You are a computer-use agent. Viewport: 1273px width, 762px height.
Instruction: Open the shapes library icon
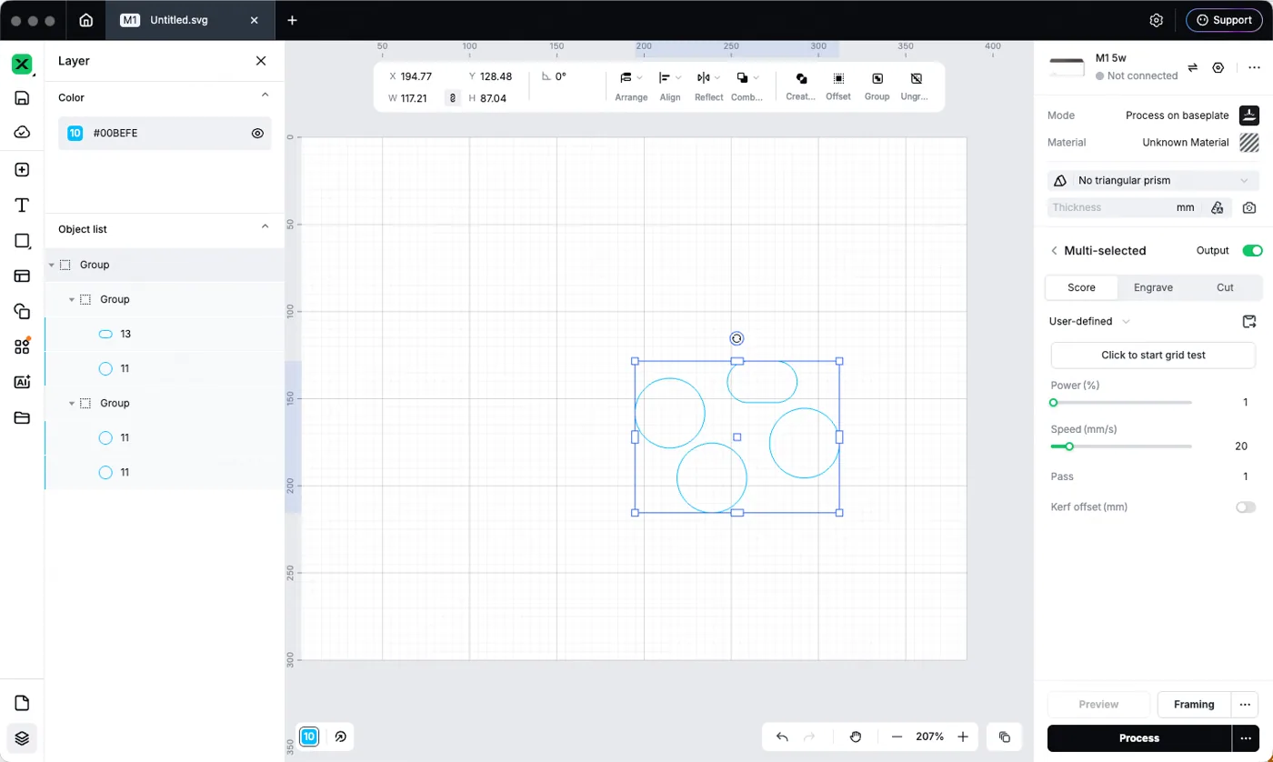click(22, 312)
